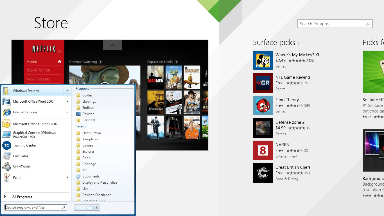Click The Graduate poster thumbnail
The width and height of the screenshot is (384, 216).
pyautogui.click(x=192, y=77)
